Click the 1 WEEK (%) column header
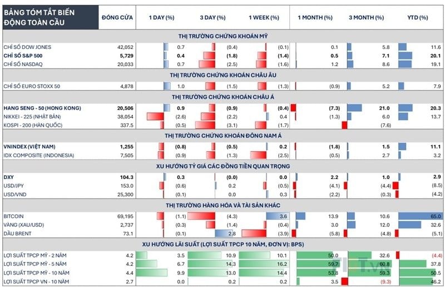 pyautogui.click(x=264, y=17)
